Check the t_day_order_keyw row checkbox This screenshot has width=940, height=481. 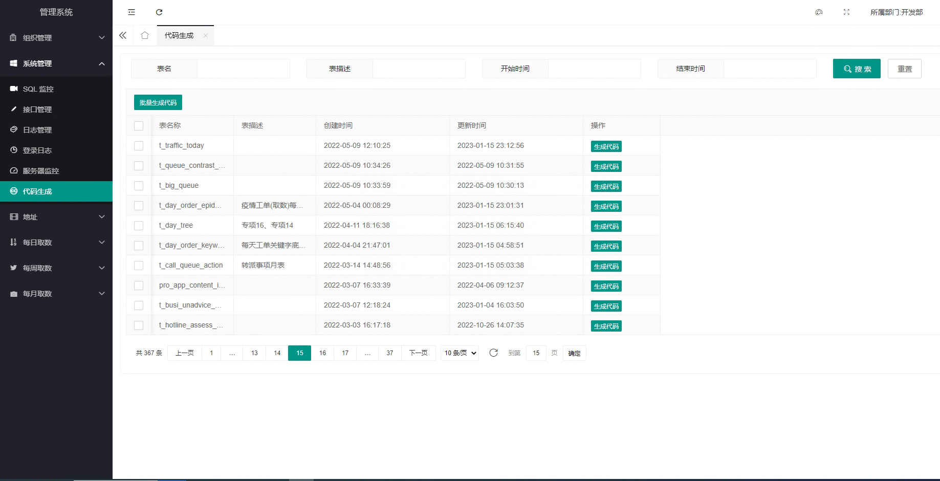coord(139,245)
